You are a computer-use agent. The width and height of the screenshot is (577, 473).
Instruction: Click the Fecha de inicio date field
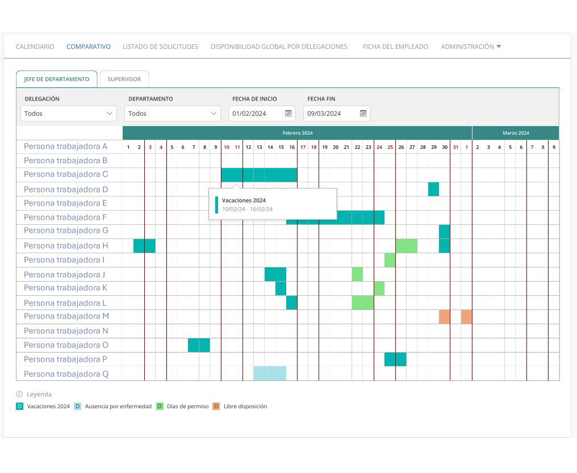[x=256, y=114]
